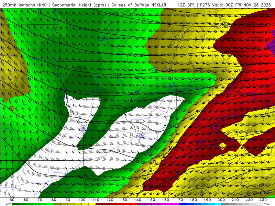
Task: Click the 120 knot colorbar tick label
Action: pos(110,200)
